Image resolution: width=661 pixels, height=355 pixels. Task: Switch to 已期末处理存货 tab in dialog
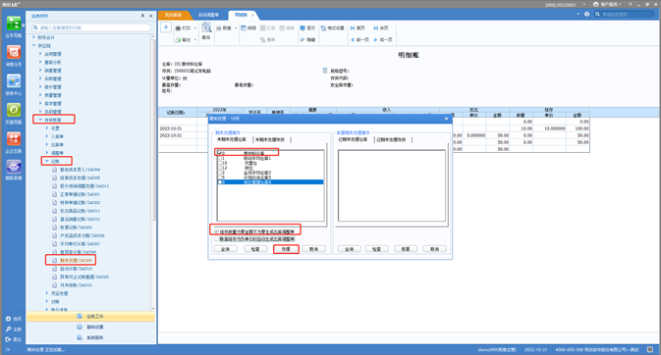tap(391, 139)
